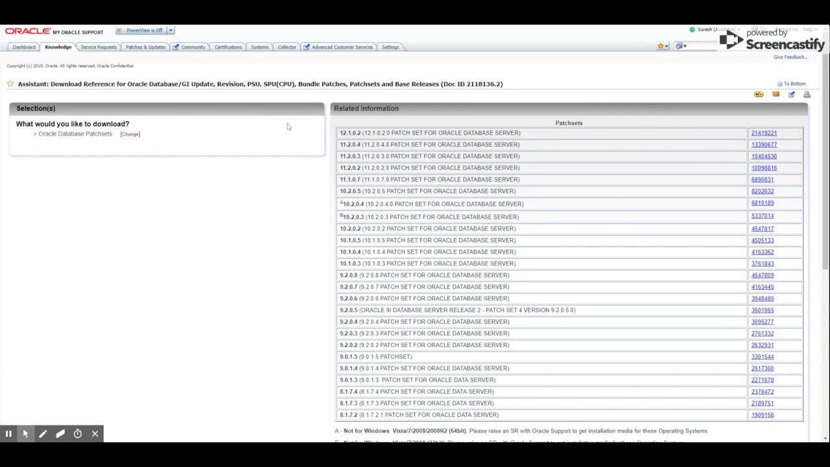The image size is (830, 467).
Task: Mark document as favorite with star outline
Action: click(10, 84)
